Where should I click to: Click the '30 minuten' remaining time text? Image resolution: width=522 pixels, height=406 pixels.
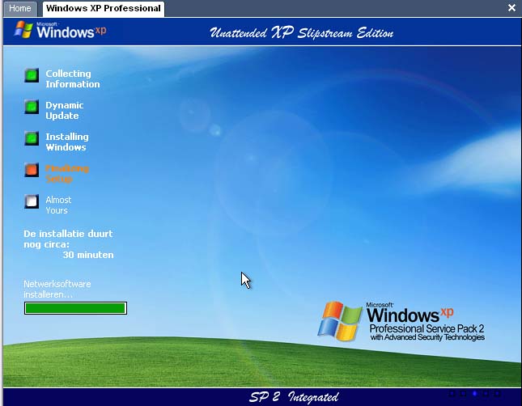point(88,255)
